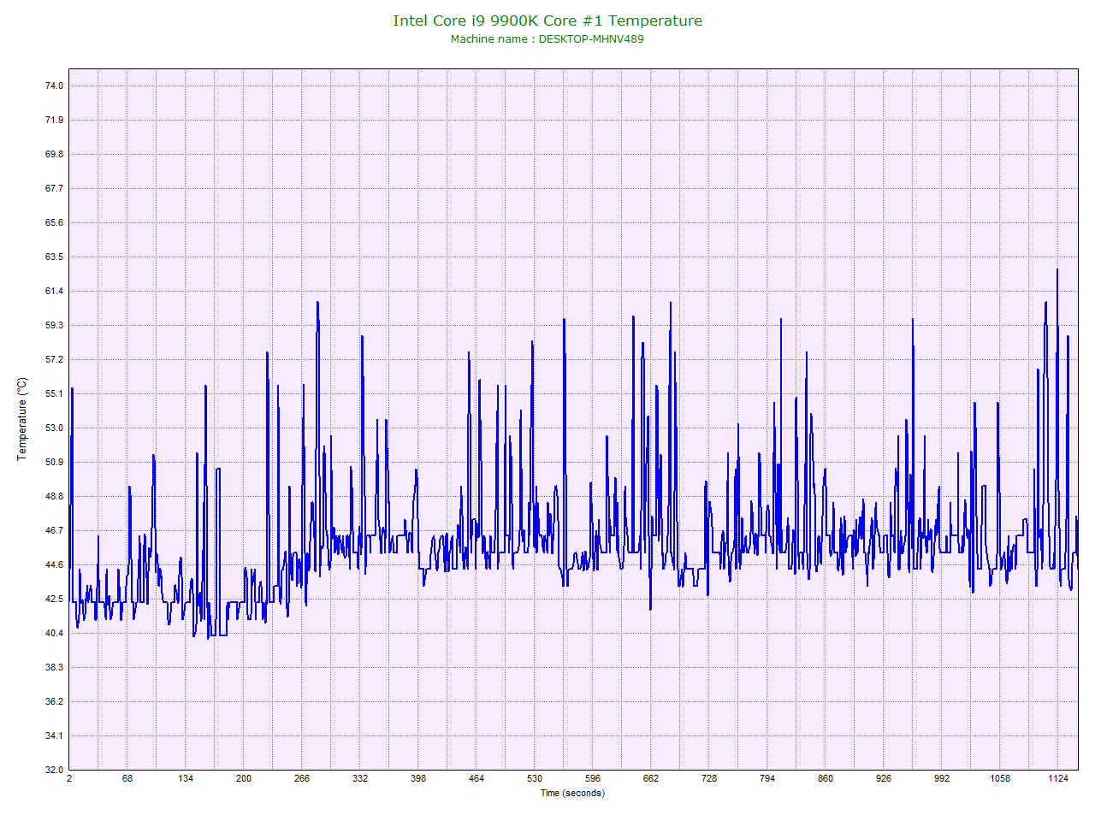Screen dimensions: 1095x821
Task: Pick the 69.8 temperature axis label
Action: click(54, 154)
